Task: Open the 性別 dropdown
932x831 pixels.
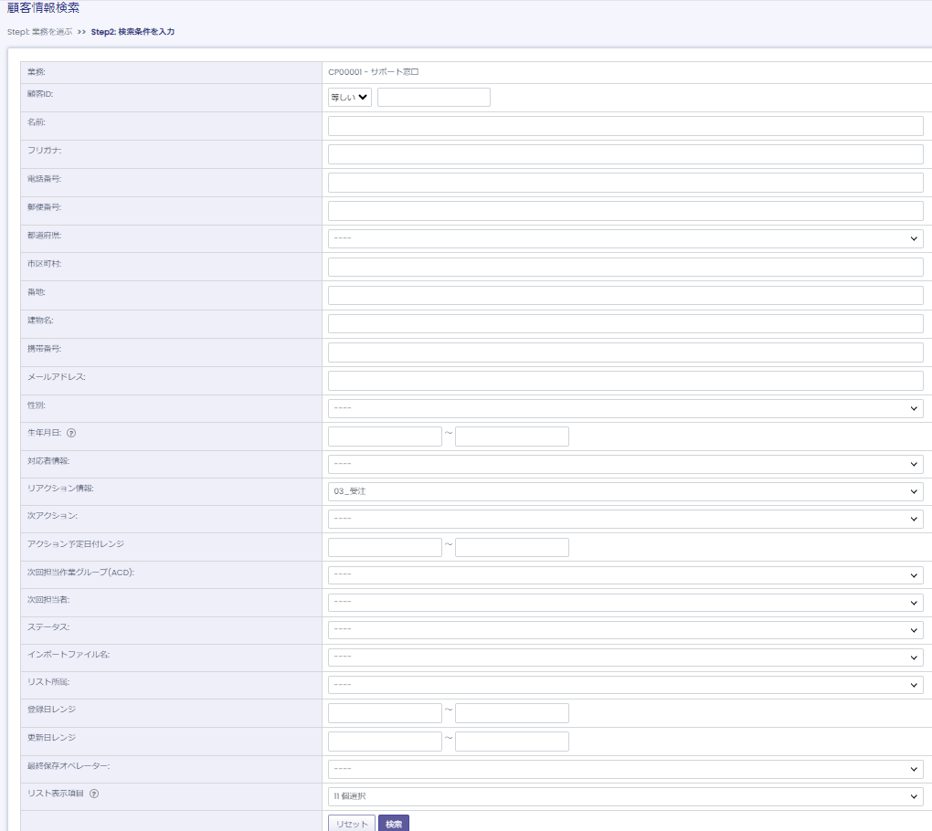Action: click(625, 408)
